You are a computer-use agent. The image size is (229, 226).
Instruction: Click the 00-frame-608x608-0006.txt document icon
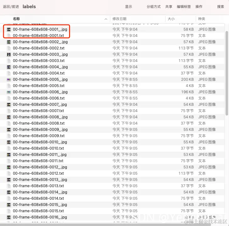click(x=9, y=98)
